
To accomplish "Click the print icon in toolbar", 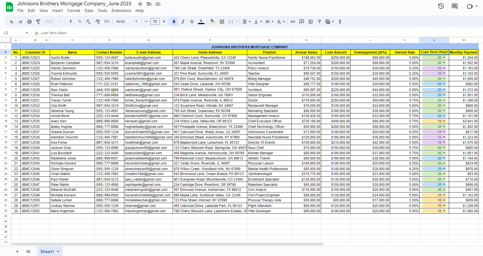I will 29,22.
